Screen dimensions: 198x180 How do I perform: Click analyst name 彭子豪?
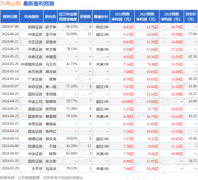pos(51,27)
